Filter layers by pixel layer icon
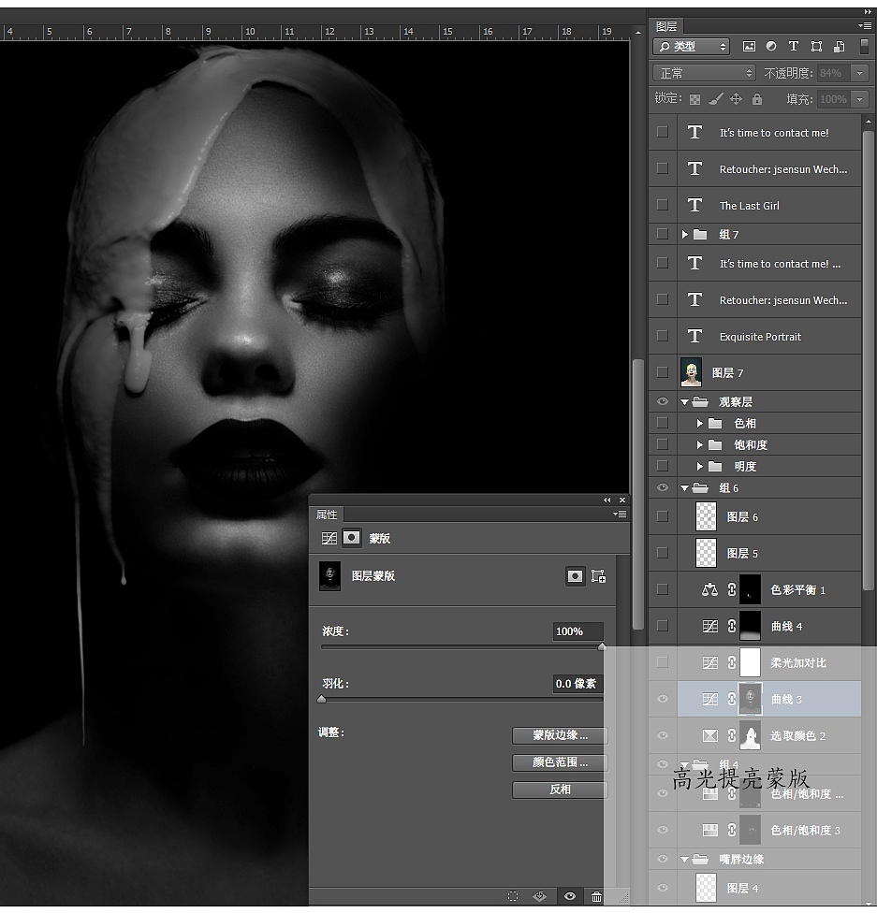Viewport: 877px width, 913px height. click(749, 46)
